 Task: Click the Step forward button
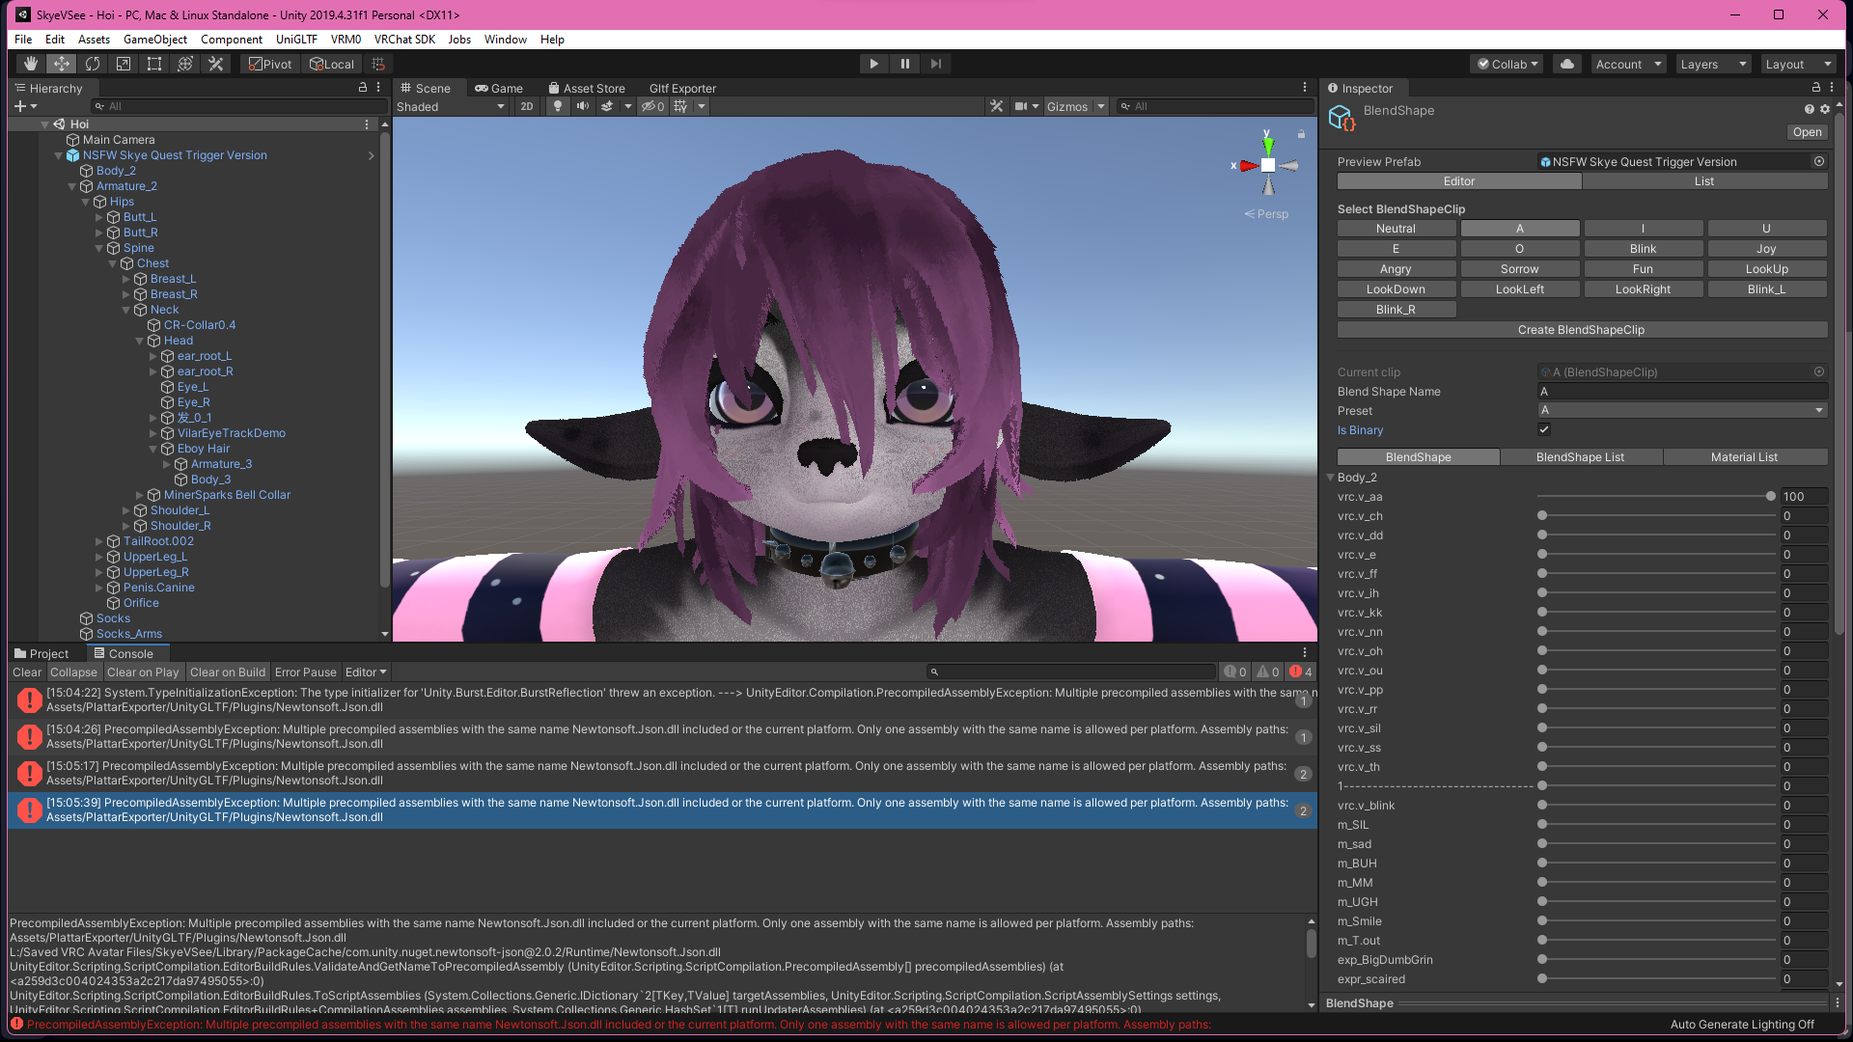(x=935, y=64)
